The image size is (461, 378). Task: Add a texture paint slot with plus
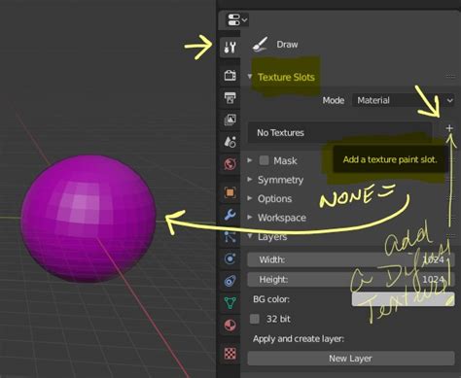(x=449, y=128)
